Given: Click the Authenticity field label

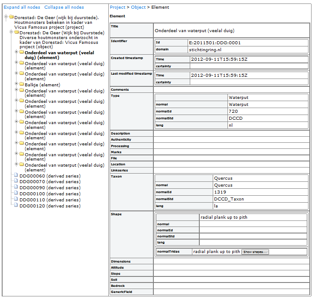Looking at the screenshot, I should click(121, 140).
